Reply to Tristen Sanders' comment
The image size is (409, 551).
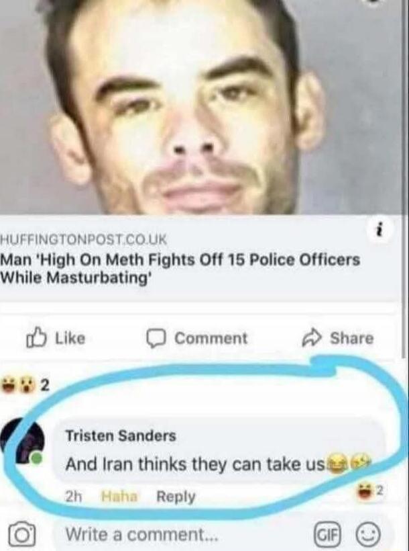tap(176, 497)
